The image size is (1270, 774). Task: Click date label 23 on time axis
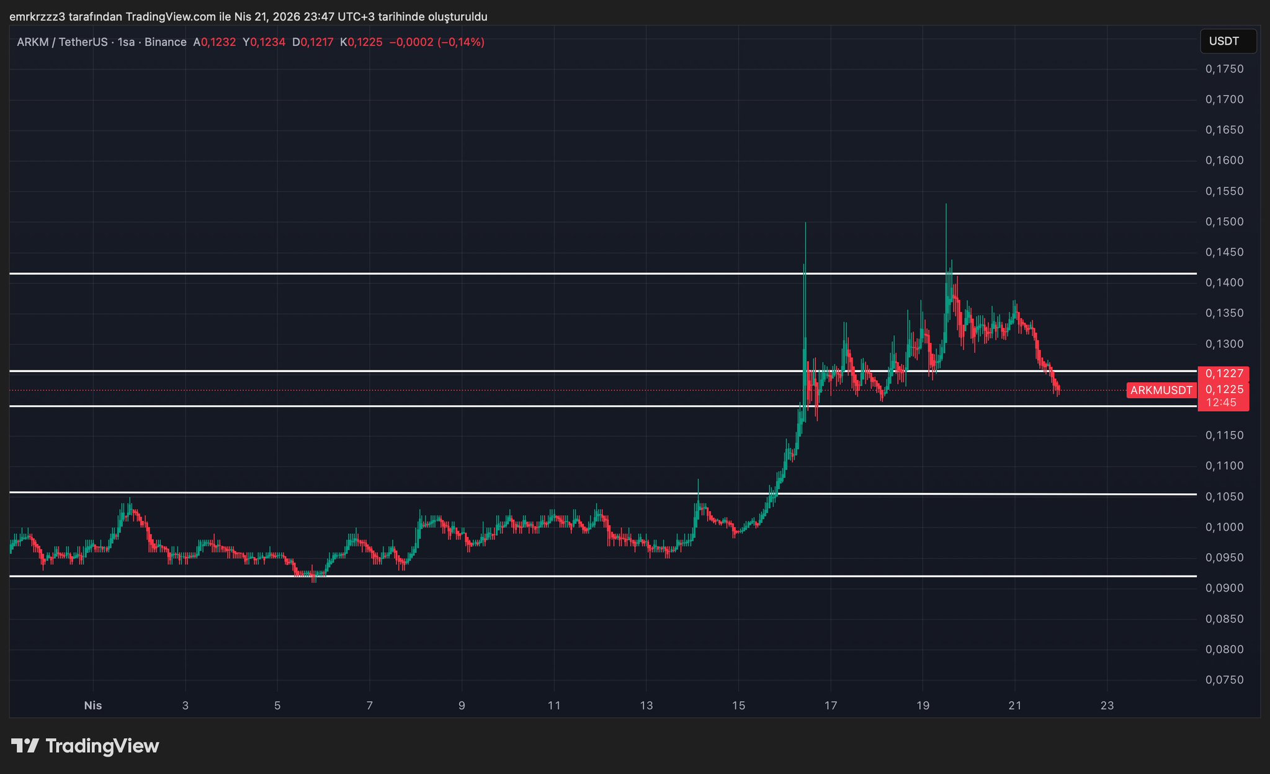[1107, 705]
